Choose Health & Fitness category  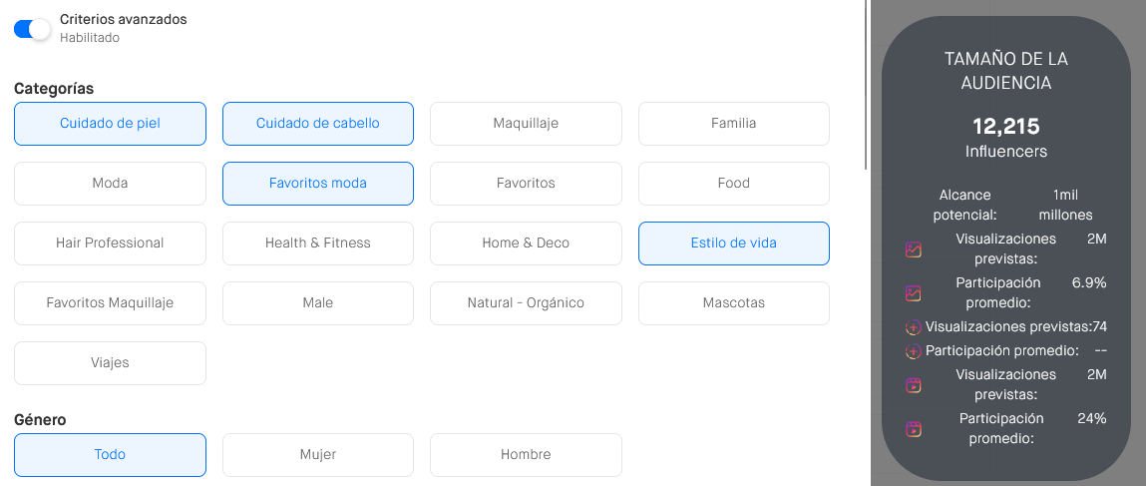pos(318,243)
